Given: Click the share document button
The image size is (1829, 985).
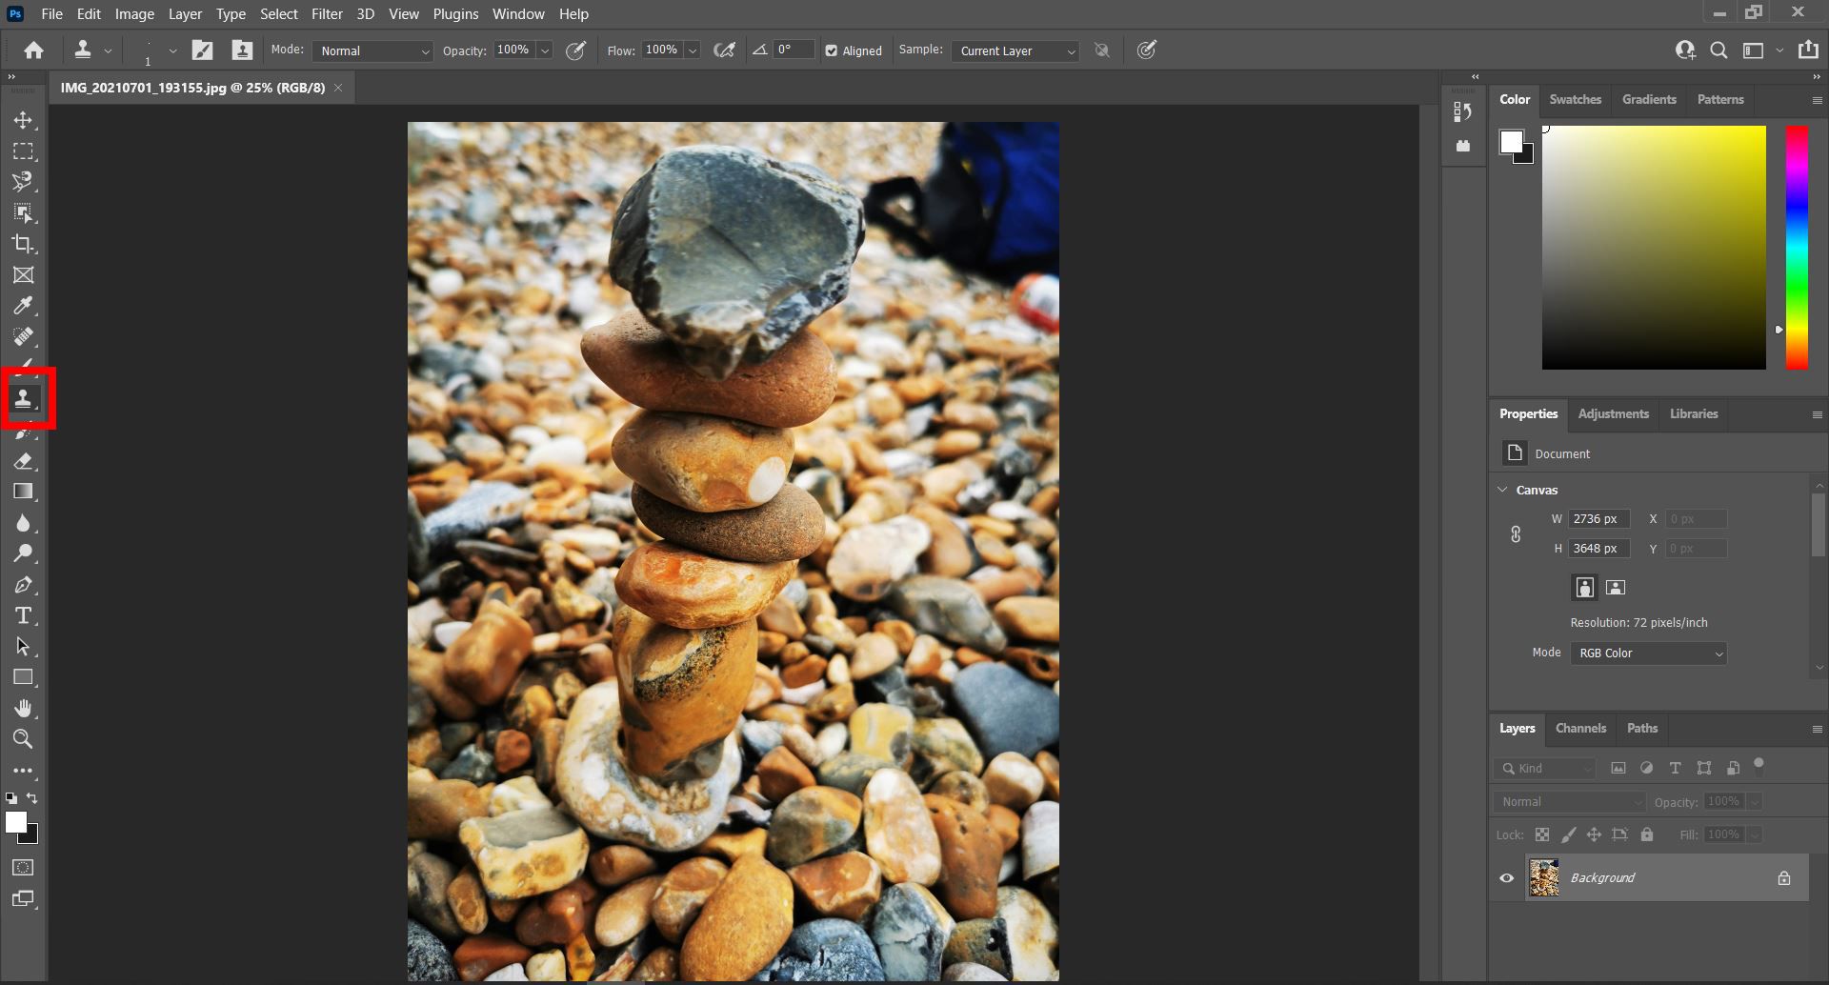Looking at the screenshot, I should click(x=1808, y=50).
